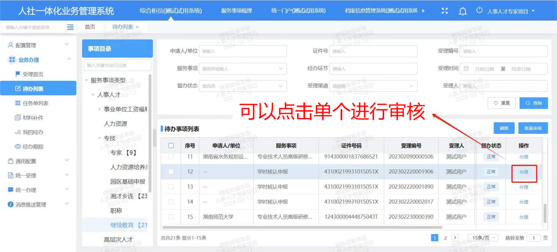Click the power icon in header
Viewport: 557px width, 252px height.
(479, 11)
